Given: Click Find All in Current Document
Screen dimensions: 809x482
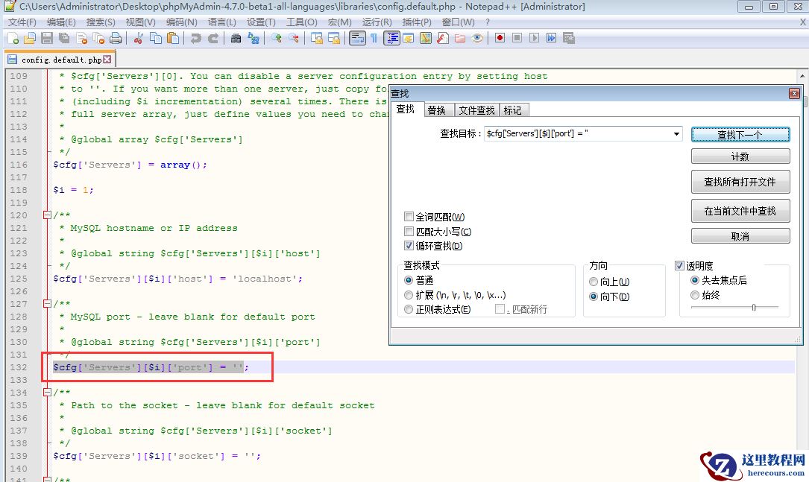Looking at the screenshot, I should pos(740,211).
